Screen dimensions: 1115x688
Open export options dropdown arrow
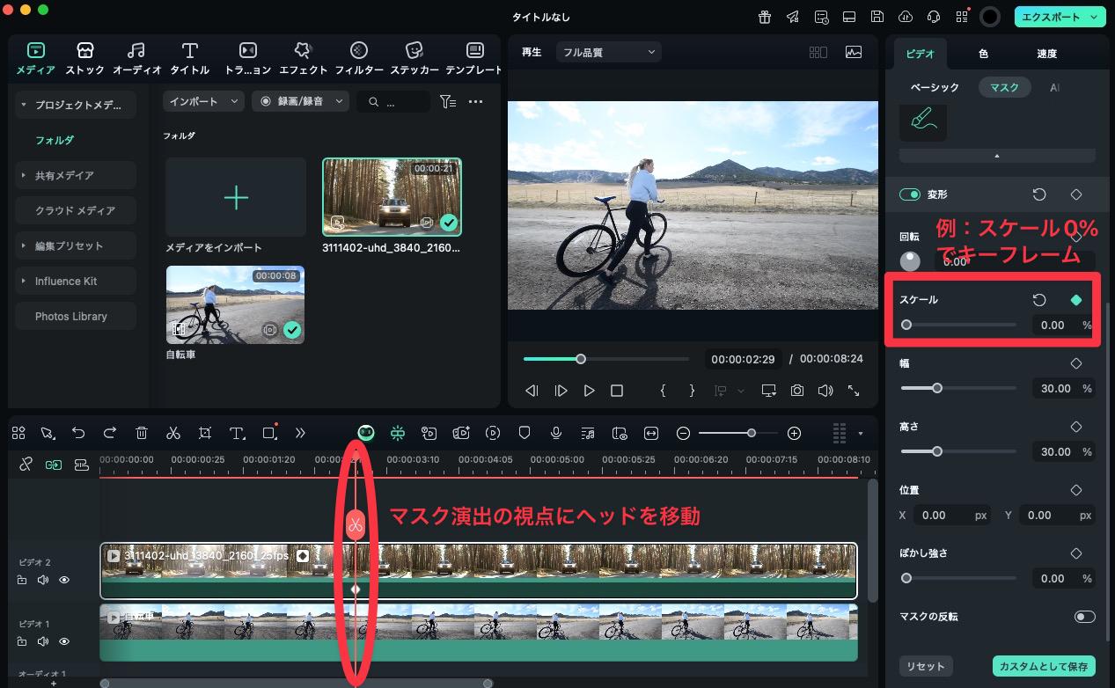pyautogui.click(x=1095, y=17)
